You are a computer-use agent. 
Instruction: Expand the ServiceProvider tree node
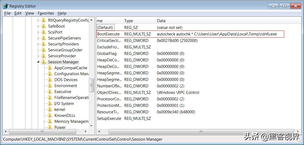tap(38, 56)
